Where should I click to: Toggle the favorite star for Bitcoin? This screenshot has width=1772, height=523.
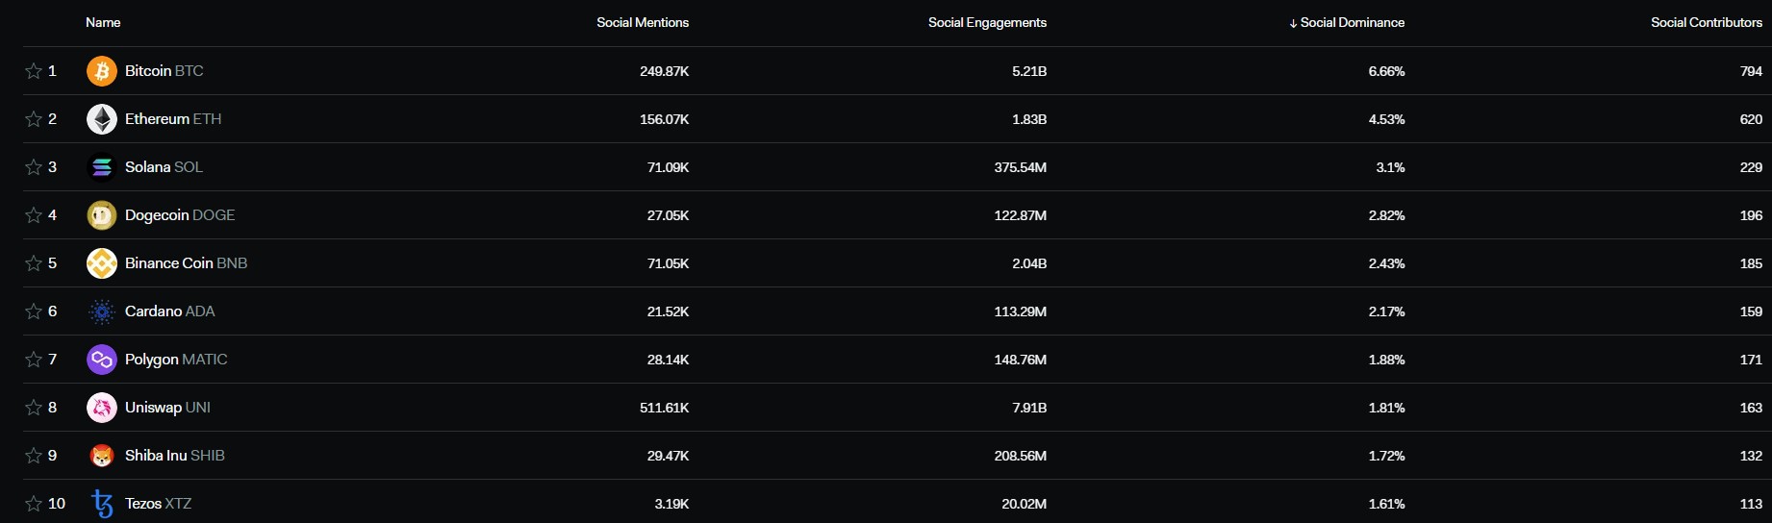(x=34, y=71)
